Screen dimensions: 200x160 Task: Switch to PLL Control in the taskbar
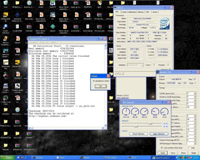115,158
